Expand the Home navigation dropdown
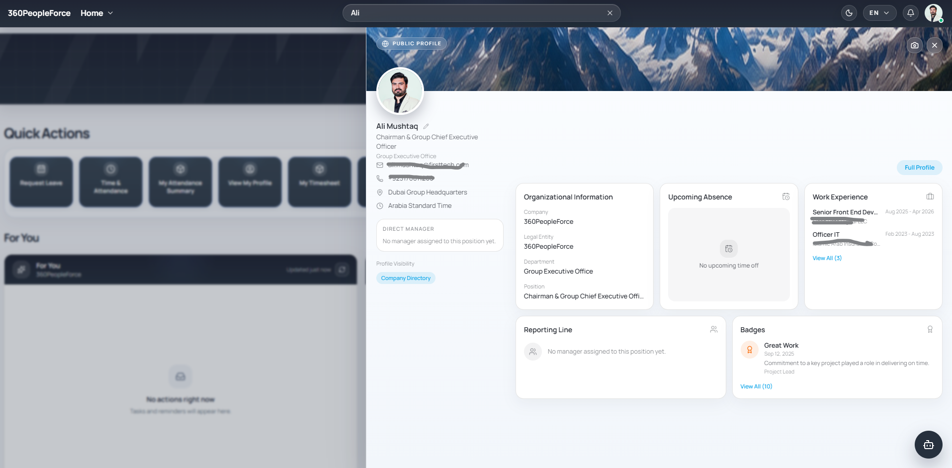Screen dimensions: 952x468 click(x=97, y=13)
